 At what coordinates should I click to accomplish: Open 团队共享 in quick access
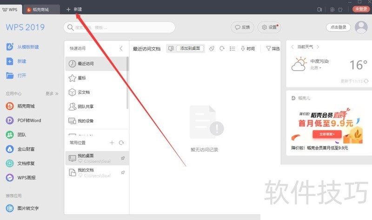click(96, 107)
